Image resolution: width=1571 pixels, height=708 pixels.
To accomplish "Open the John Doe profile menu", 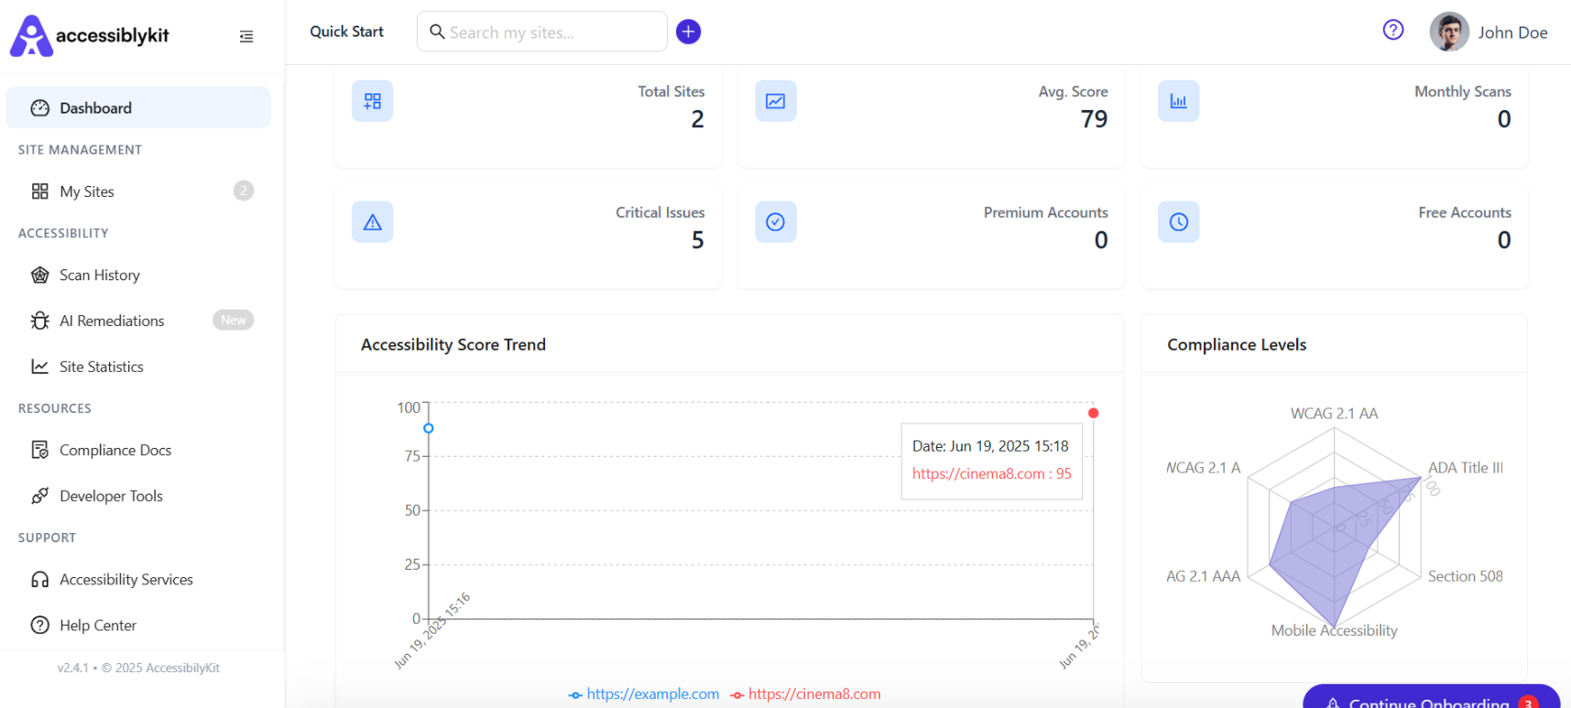I will [1489, 32].
